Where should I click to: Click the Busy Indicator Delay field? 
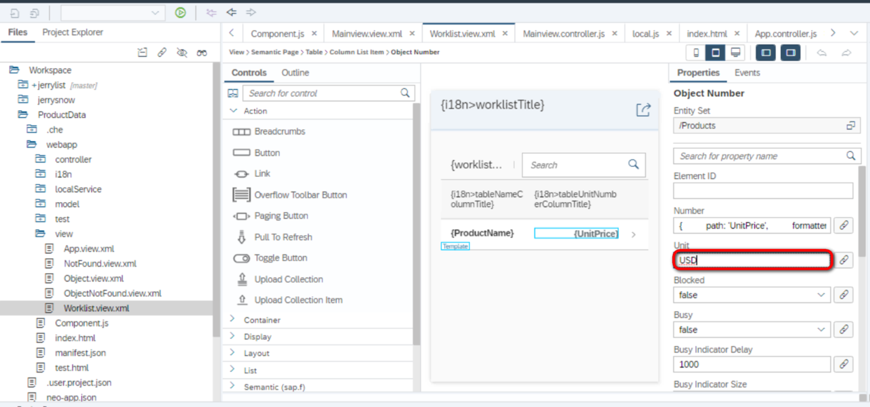coord(752,364)
